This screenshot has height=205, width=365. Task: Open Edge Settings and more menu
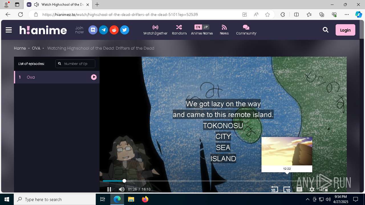(x=347, y=15)
